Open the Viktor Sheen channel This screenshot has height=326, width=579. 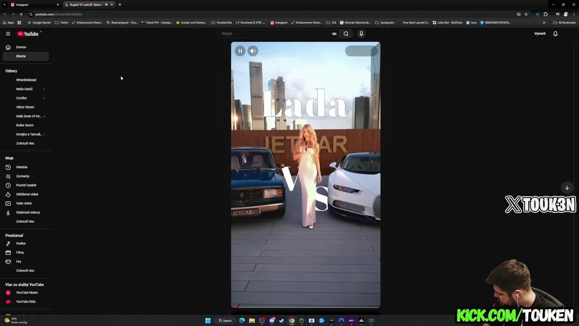26,107
